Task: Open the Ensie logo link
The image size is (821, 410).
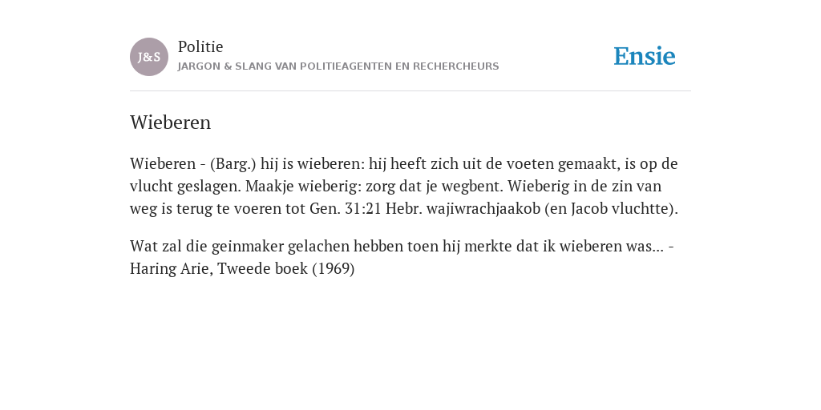Action: tap(645, 57)
